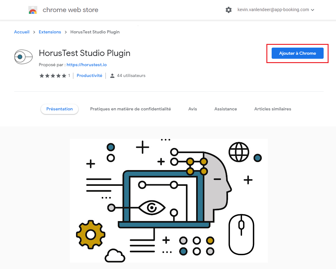Click the five-star rating icons

[53, 76]
